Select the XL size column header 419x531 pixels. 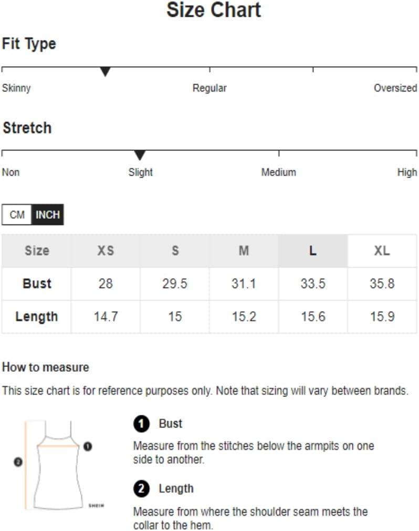[x=382, y=251]
